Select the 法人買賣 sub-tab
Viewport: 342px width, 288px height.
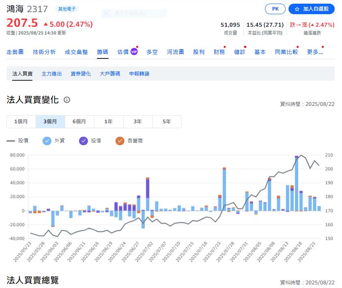pyautogui.click(x=22, y=74)
